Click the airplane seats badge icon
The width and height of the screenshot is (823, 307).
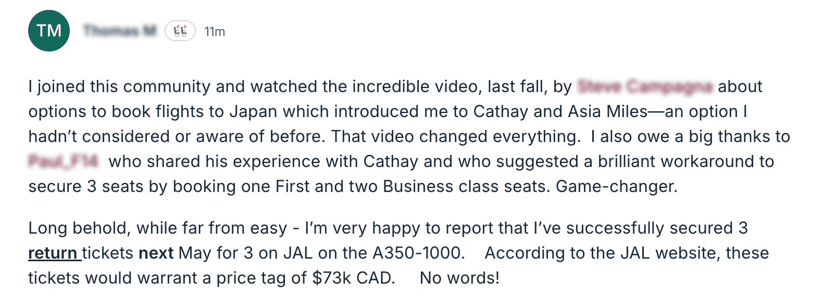pyautogui.click(x=180, y=31)
